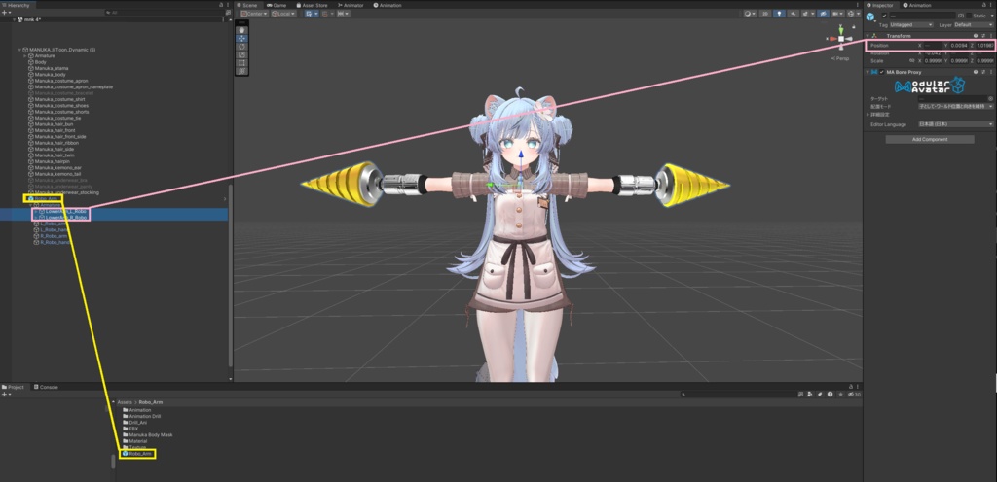The width and height of the screenshot is (997, 482).
Task: Select R_Robo_hand in Hierarchy
Action: click(55, 242)
